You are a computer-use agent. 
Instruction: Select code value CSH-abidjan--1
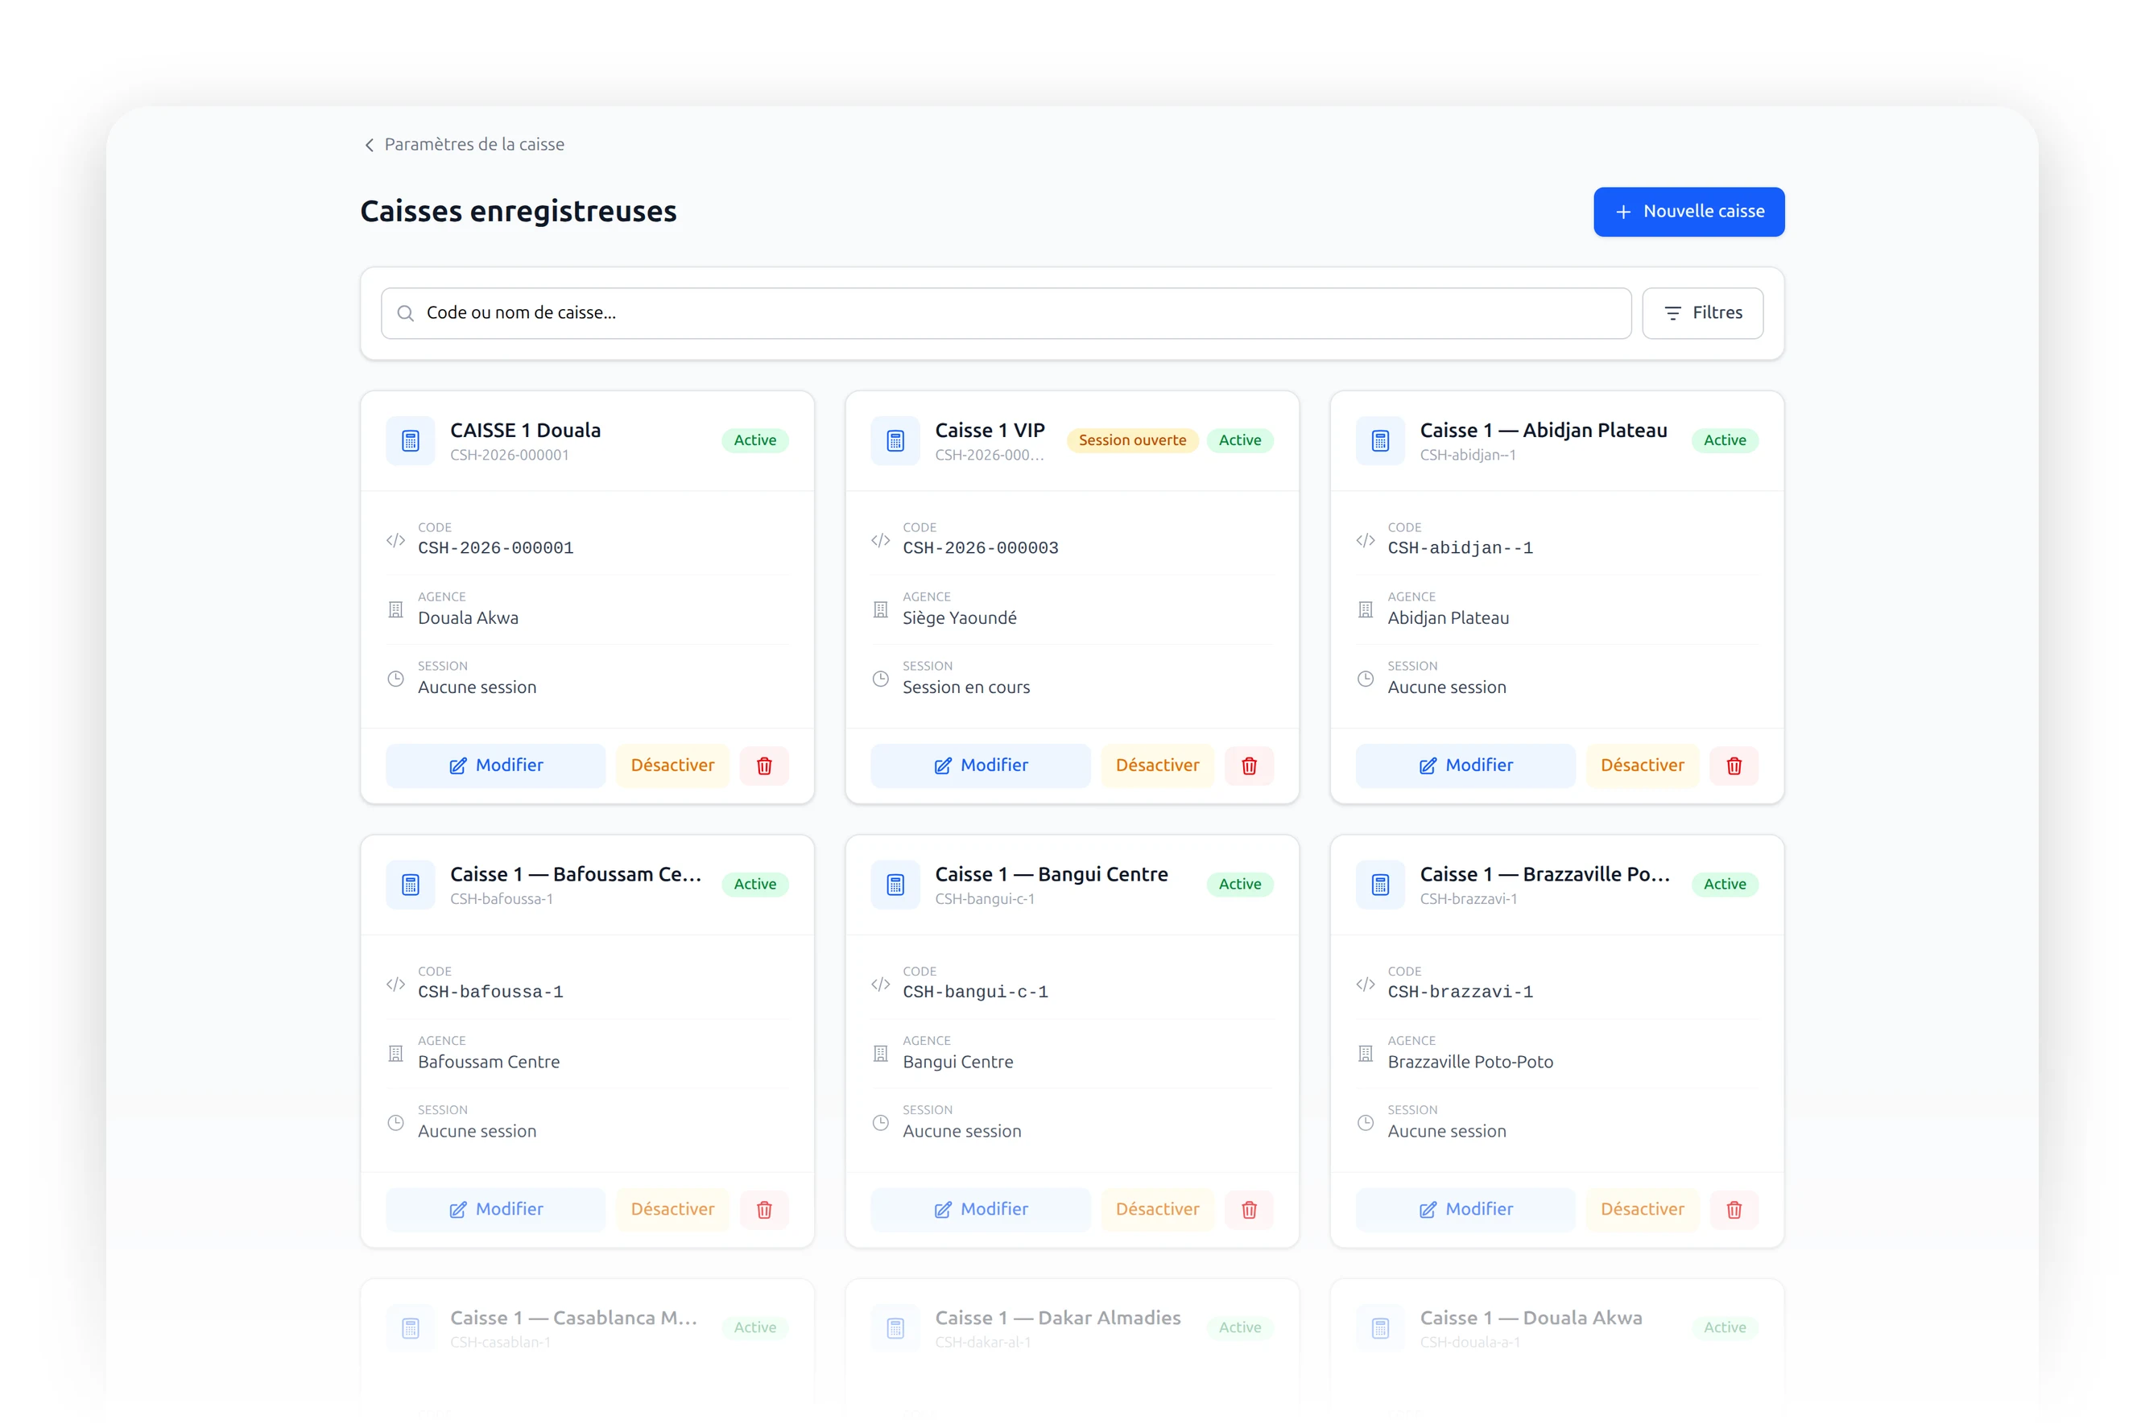coord(1460,547)
